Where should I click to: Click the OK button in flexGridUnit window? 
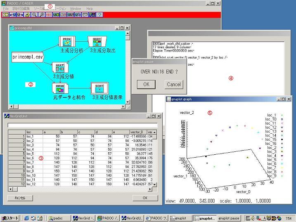tap(145, 198)
